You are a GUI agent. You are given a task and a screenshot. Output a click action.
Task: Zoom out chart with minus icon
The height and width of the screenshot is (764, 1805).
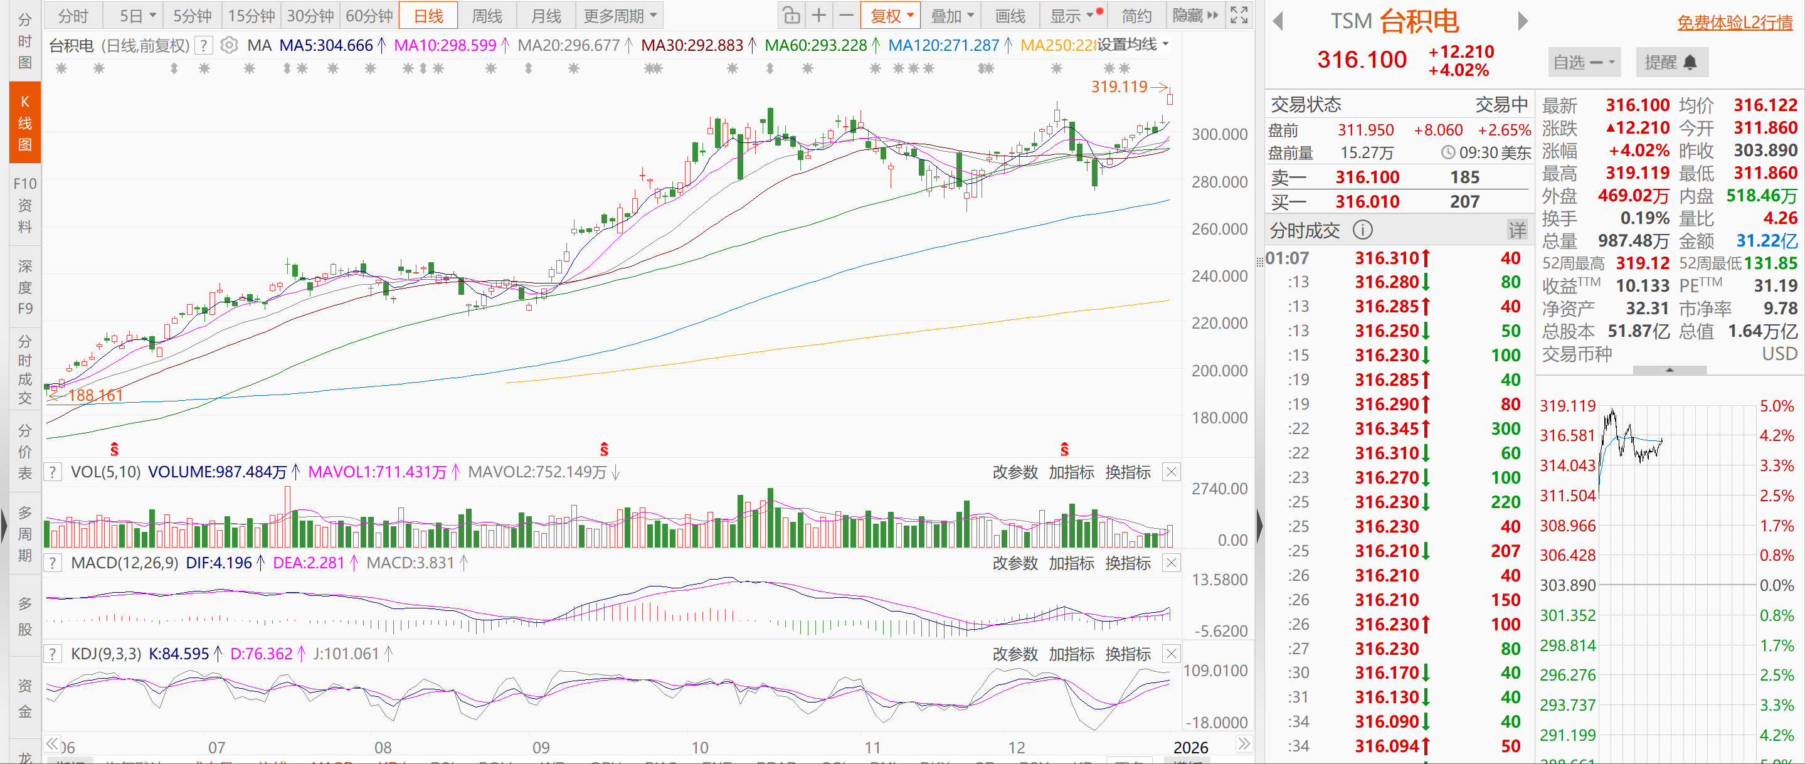coord(847,16)
